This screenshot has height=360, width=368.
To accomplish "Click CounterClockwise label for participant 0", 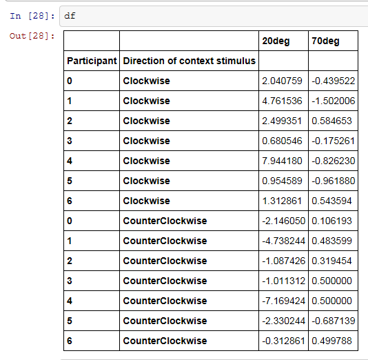I will [165, 221].
